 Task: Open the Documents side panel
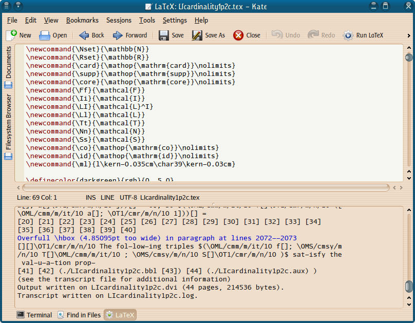point(8,67)
